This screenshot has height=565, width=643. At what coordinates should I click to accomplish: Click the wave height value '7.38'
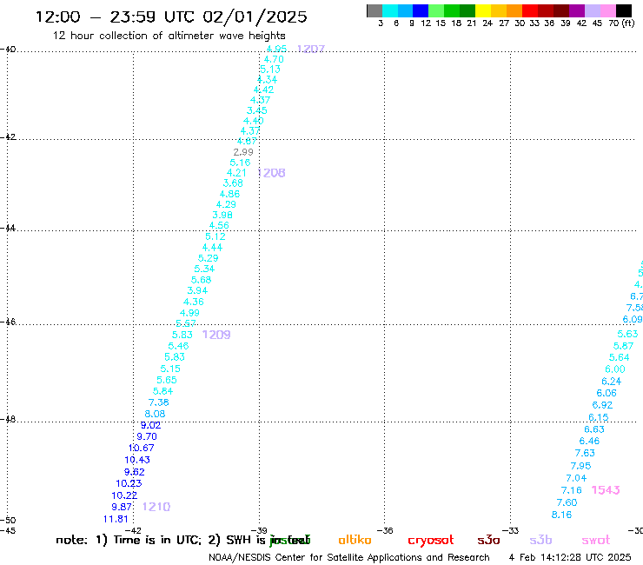[x=159, y=402]
